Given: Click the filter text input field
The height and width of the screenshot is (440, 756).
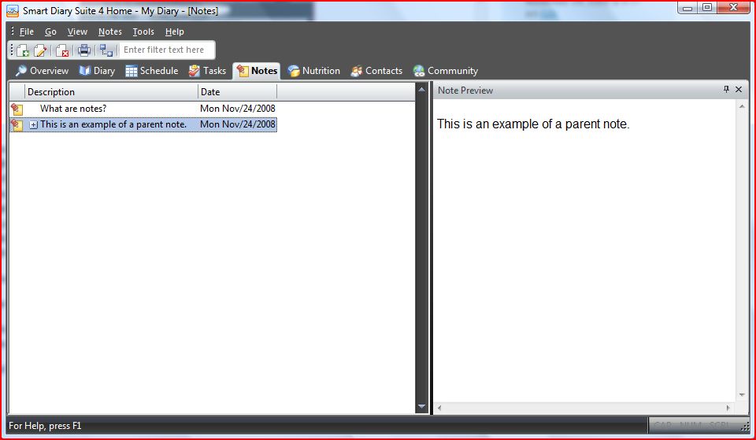Looking at the screenshot, I should [166, 50].
